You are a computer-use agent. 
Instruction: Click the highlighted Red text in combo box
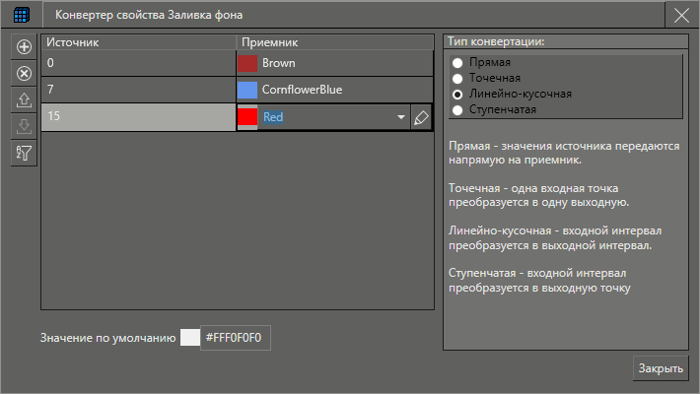[x=273, y=117]
